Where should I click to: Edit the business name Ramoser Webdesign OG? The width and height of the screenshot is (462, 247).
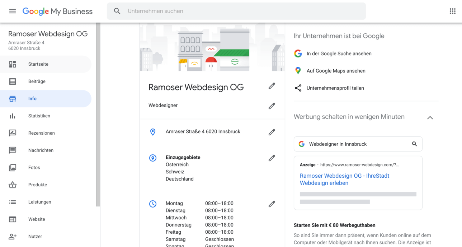coord(272,86)
